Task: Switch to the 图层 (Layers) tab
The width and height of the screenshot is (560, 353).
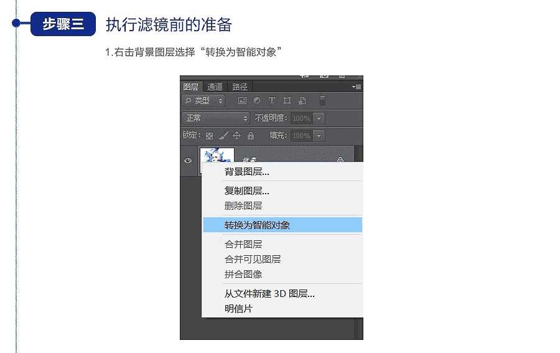Action: coord(191,87)
